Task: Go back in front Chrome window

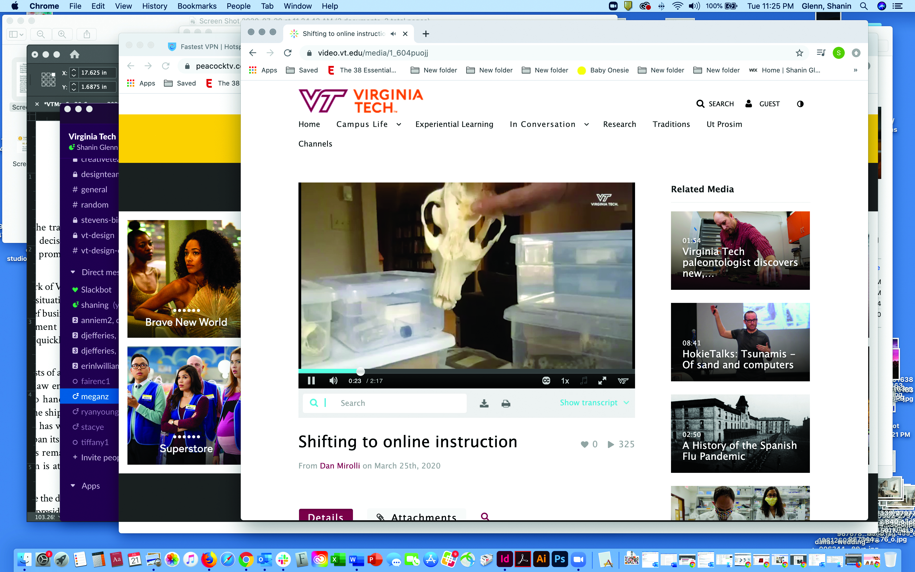Action: [253, 53]
